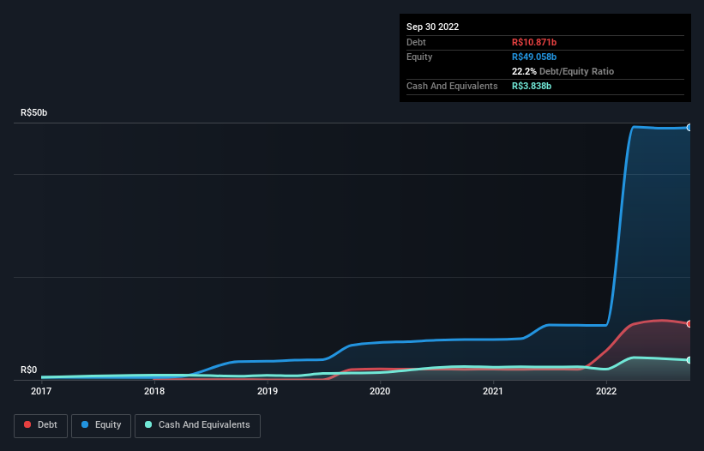704x451 pixels.
Task: Click the R$49.058b equity value
Action: [x=534, y=57]
